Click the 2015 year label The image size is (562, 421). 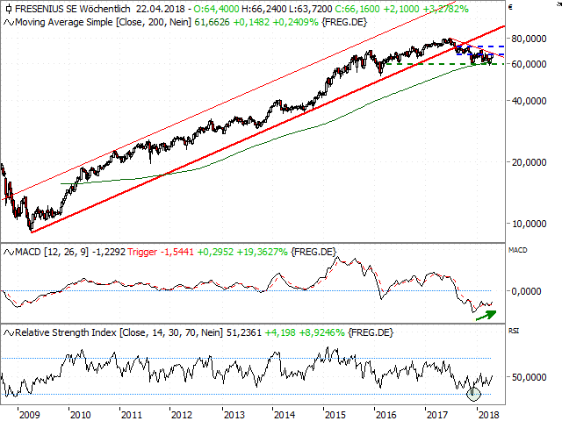(335, 415)
